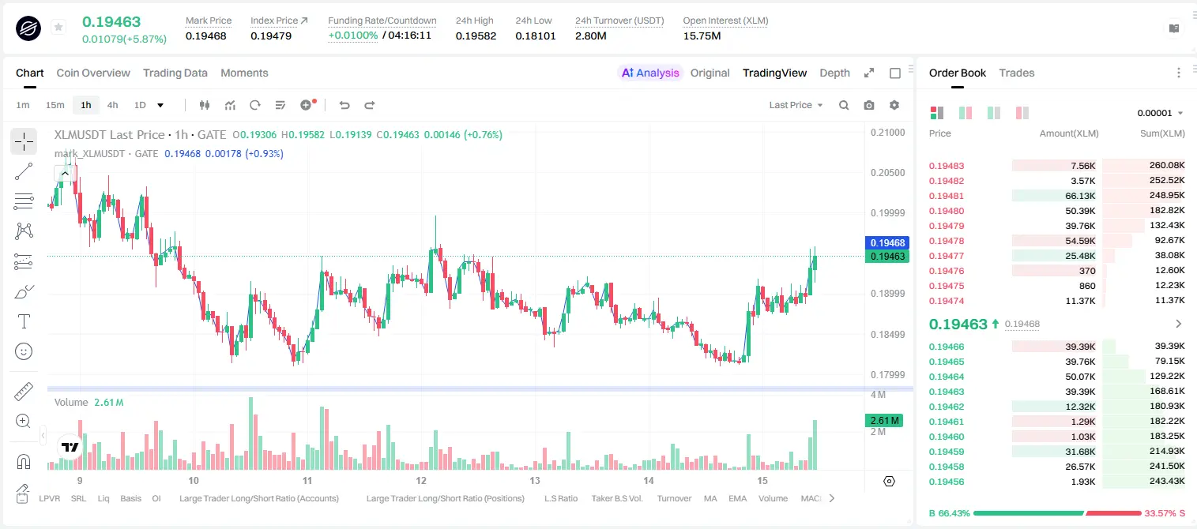Viewport: 1197px width, 529px height.
Task: Show only sell orders in order book
Action: pyautogui.click(x=1022, y=113)
